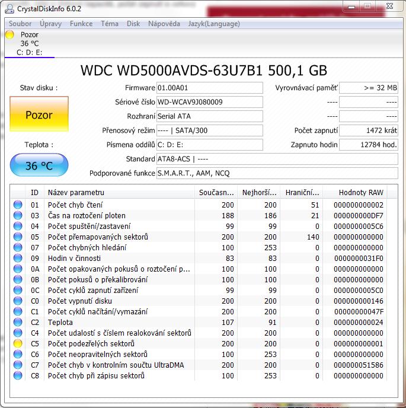Click the yellow warning icon for ID C5
Screen dimensions: 406x408
(x=18, y=343)
